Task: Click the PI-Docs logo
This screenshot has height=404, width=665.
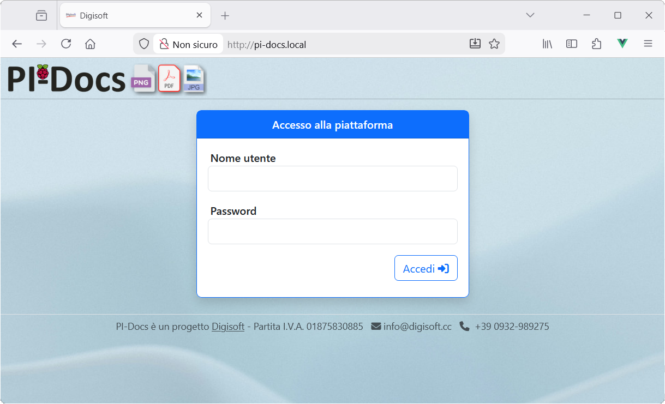Action: click(67, 79)
